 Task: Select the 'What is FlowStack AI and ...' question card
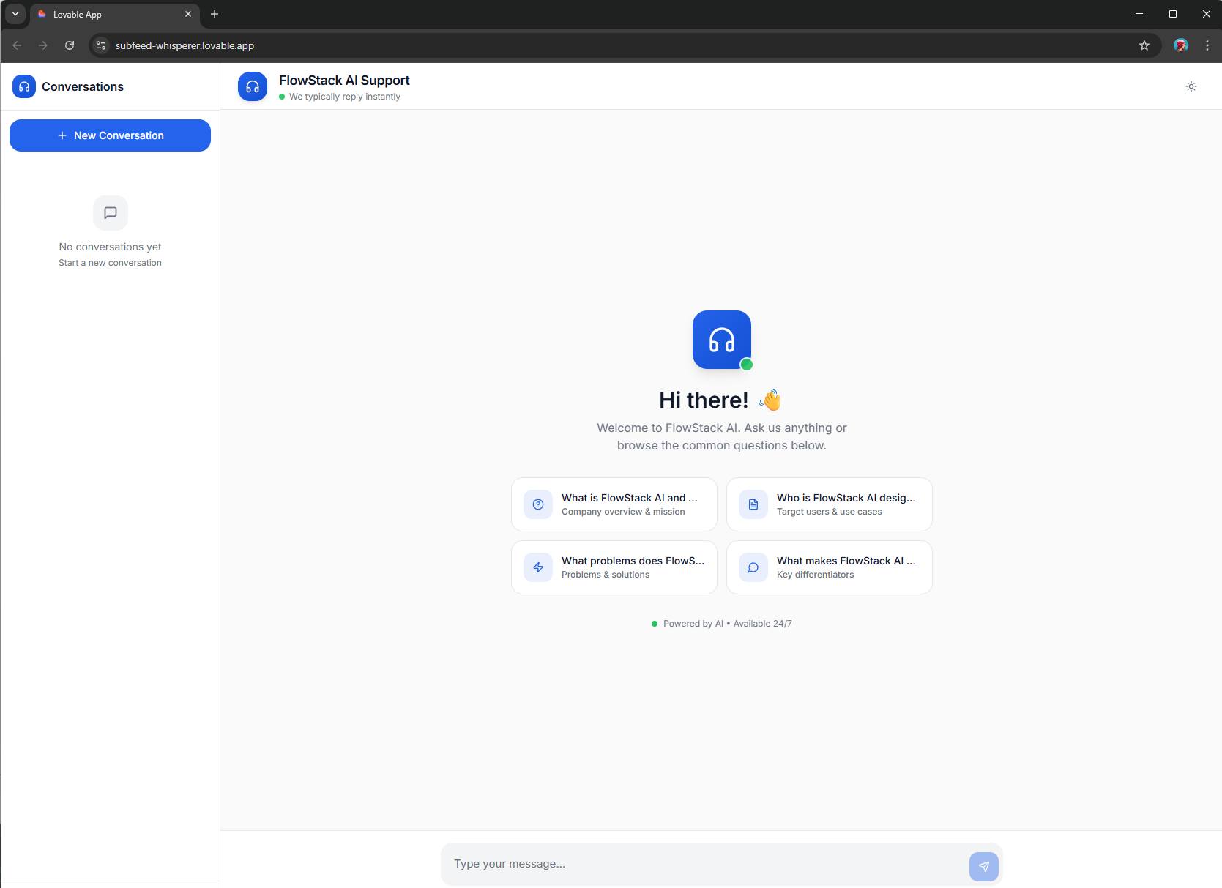[614, 504]
